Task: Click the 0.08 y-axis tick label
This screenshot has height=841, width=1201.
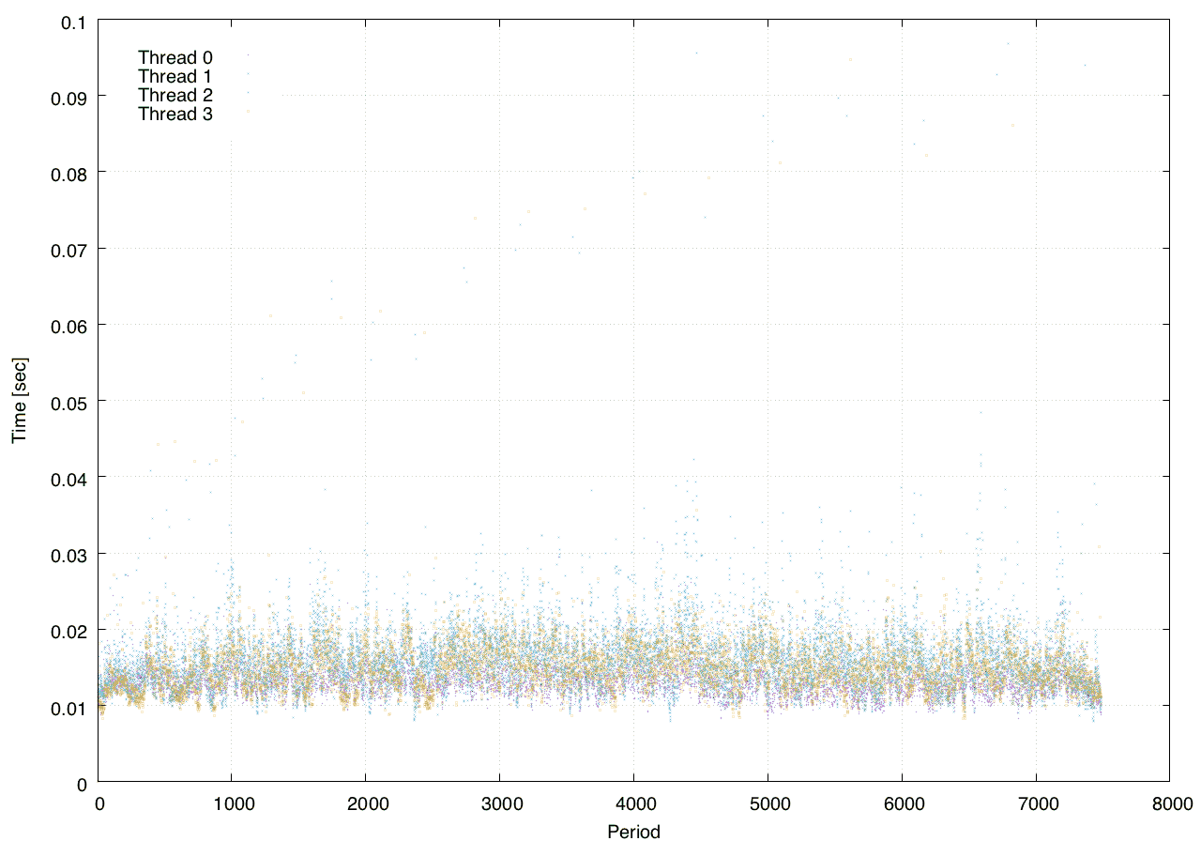Action: click(68, 173)
